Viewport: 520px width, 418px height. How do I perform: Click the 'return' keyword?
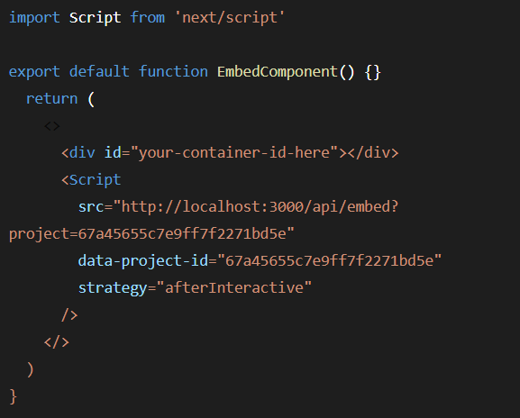[x=51, y=99]
